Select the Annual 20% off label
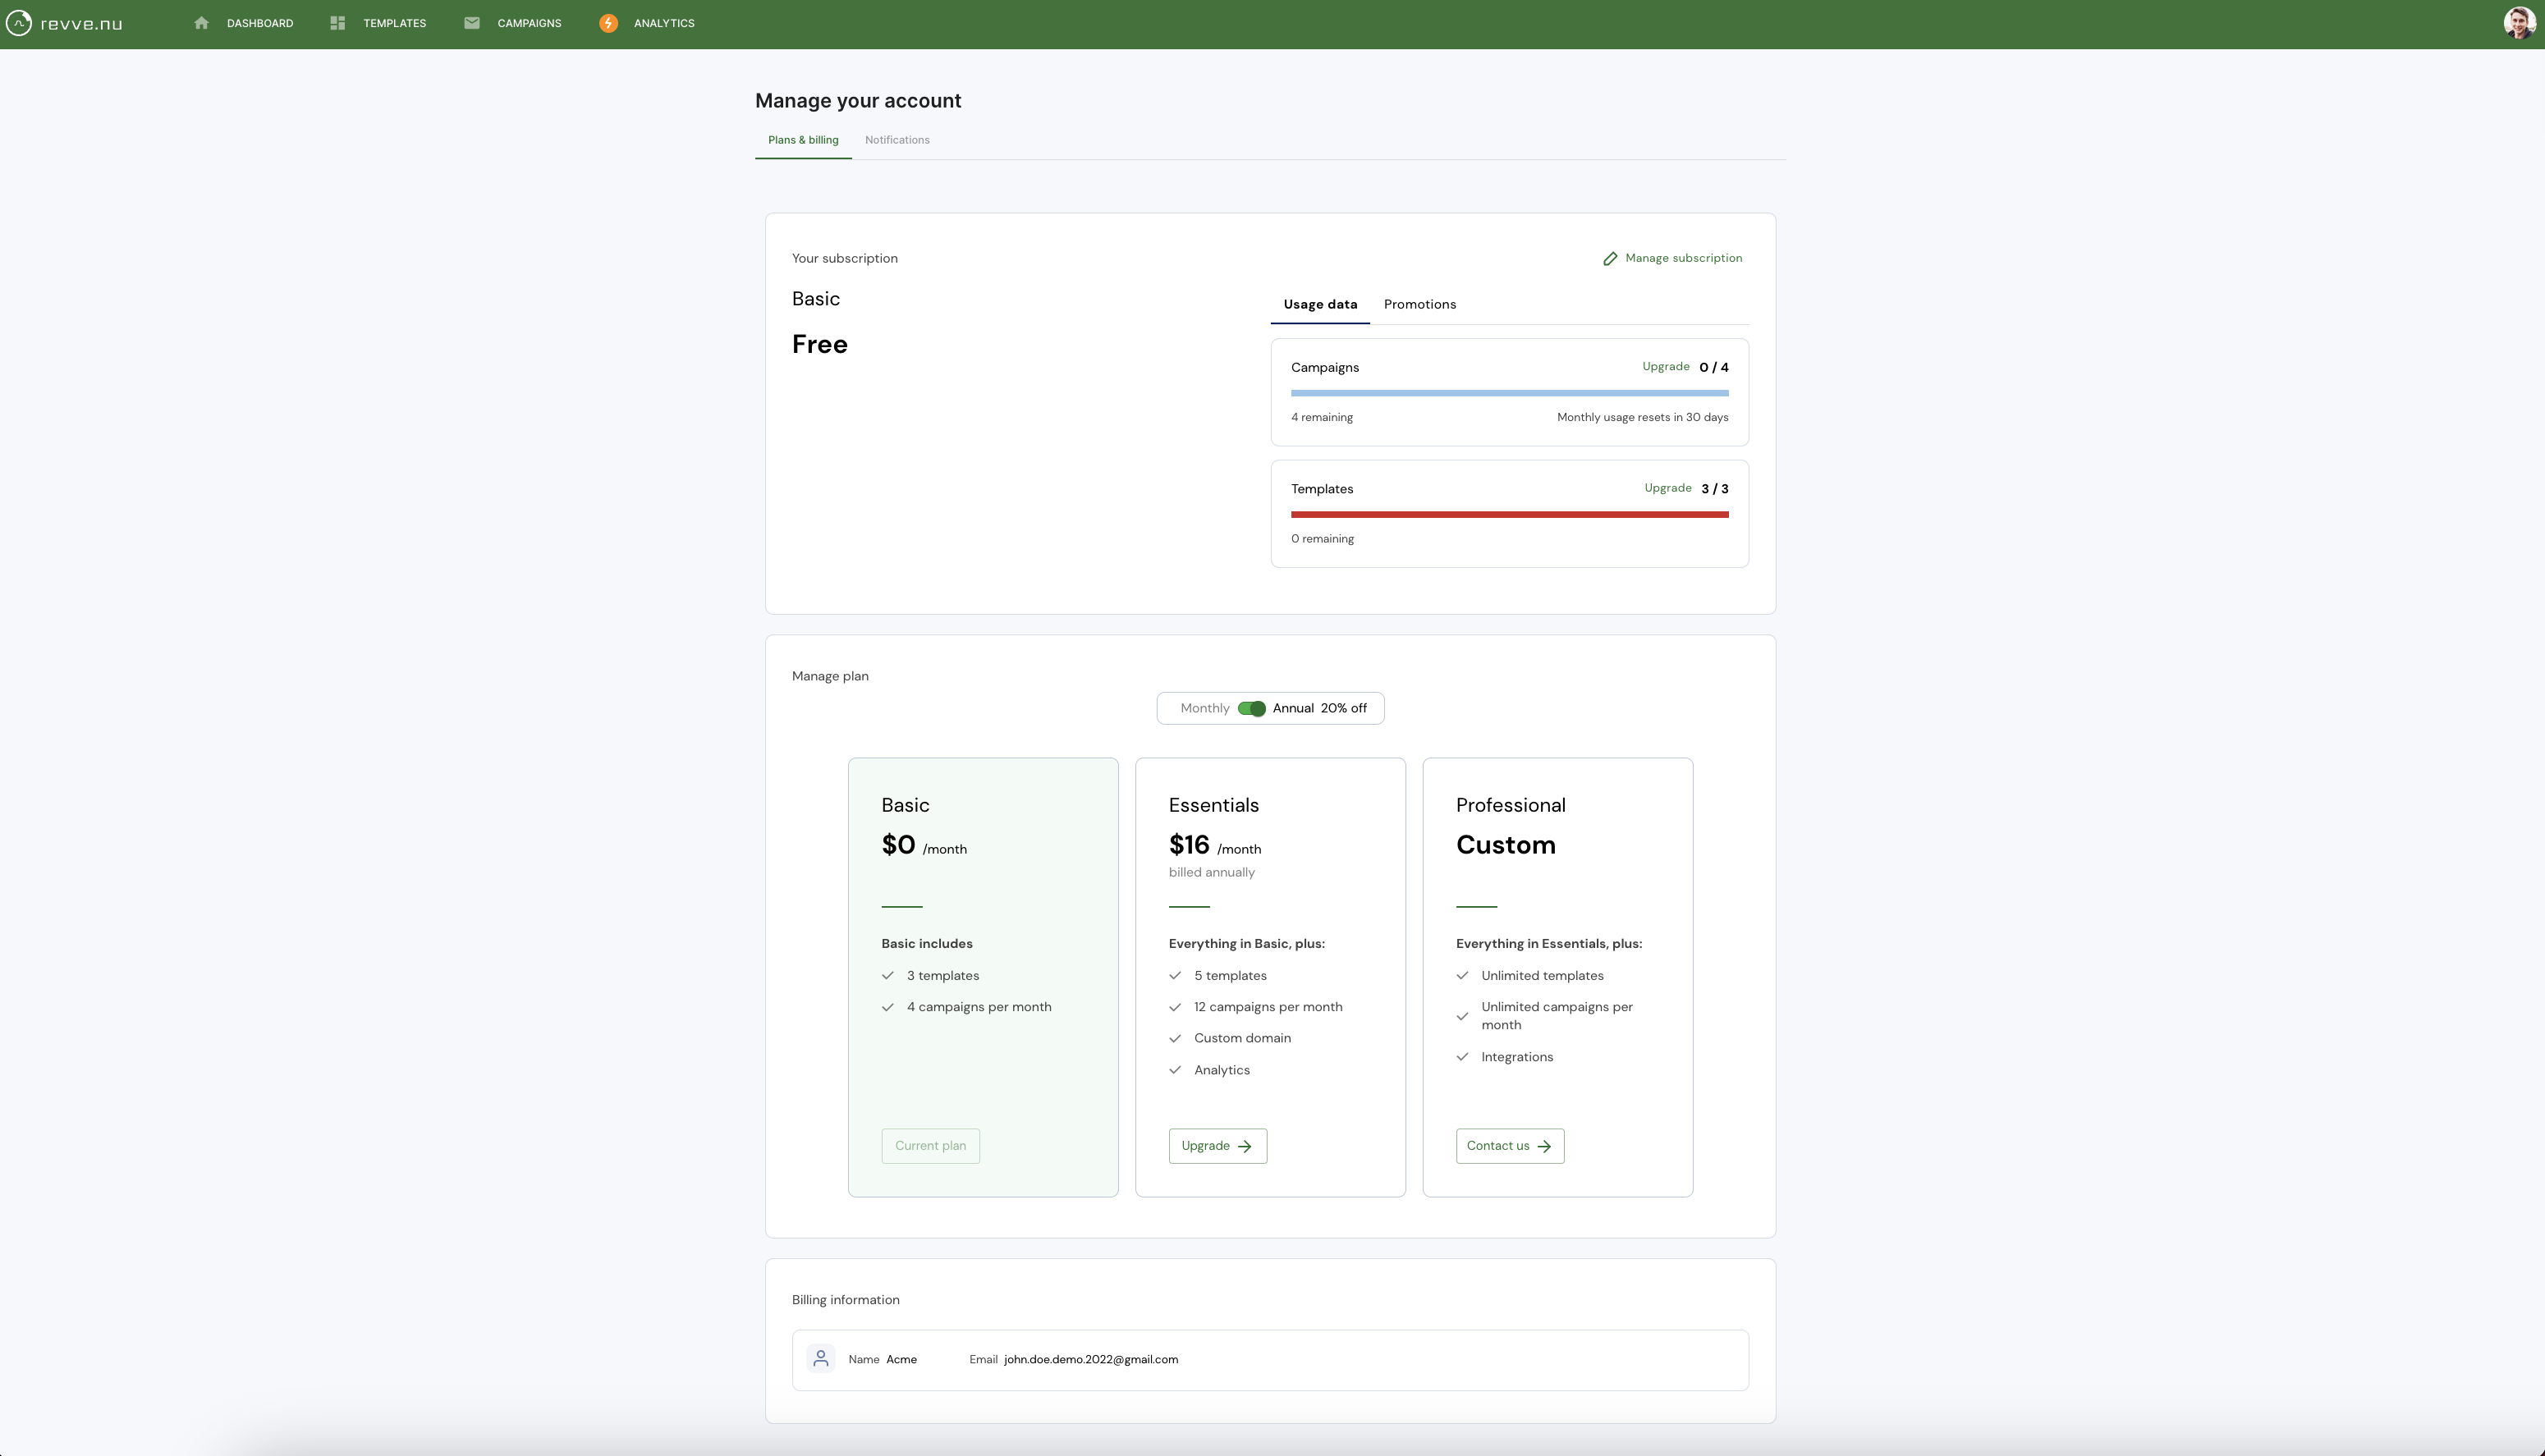2545x1456 pixels. point(1319,708)
